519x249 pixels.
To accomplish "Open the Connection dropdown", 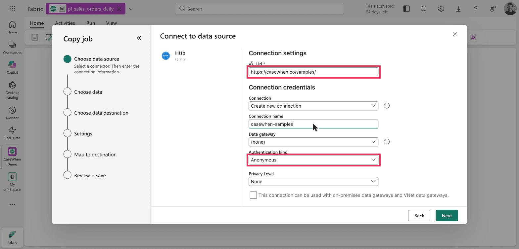I will [x=313, y=106].
